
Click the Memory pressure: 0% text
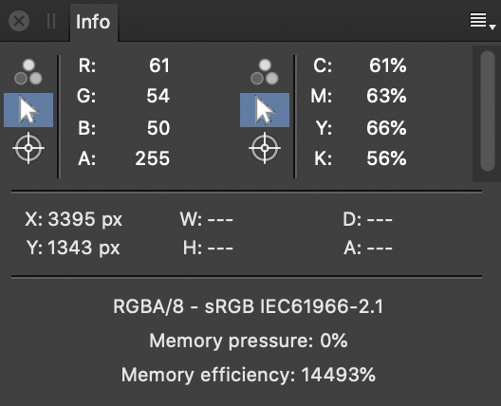point(249,341)
